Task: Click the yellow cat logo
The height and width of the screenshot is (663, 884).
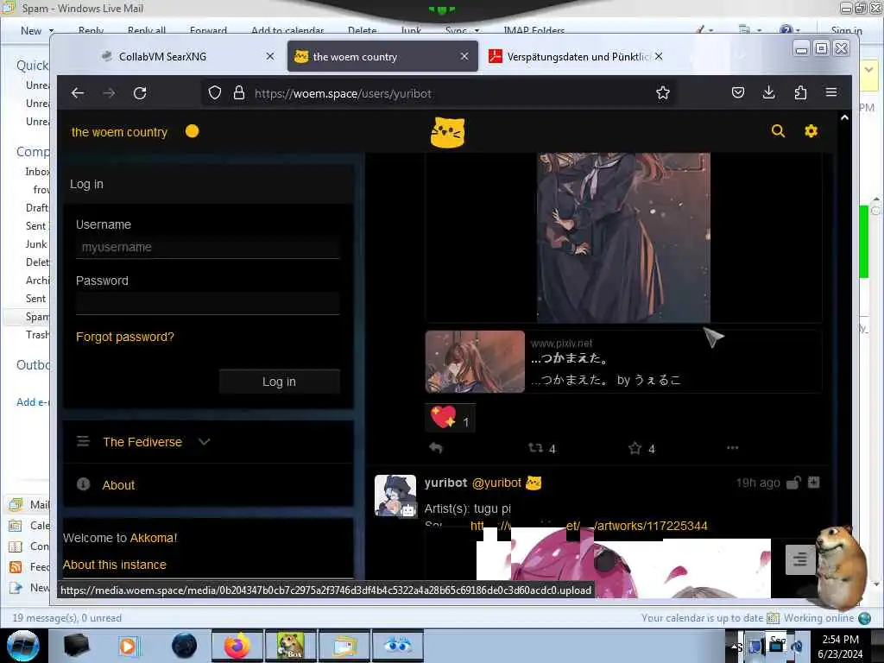Action: [x=448, y=132]
